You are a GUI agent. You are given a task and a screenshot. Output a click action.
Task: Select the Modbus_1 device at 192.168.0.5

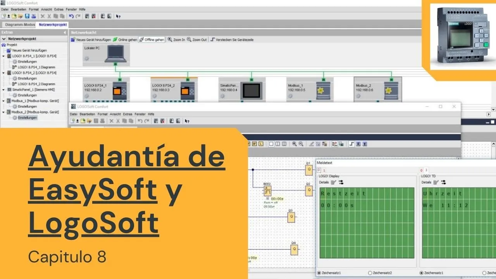[x=310, y=89]
